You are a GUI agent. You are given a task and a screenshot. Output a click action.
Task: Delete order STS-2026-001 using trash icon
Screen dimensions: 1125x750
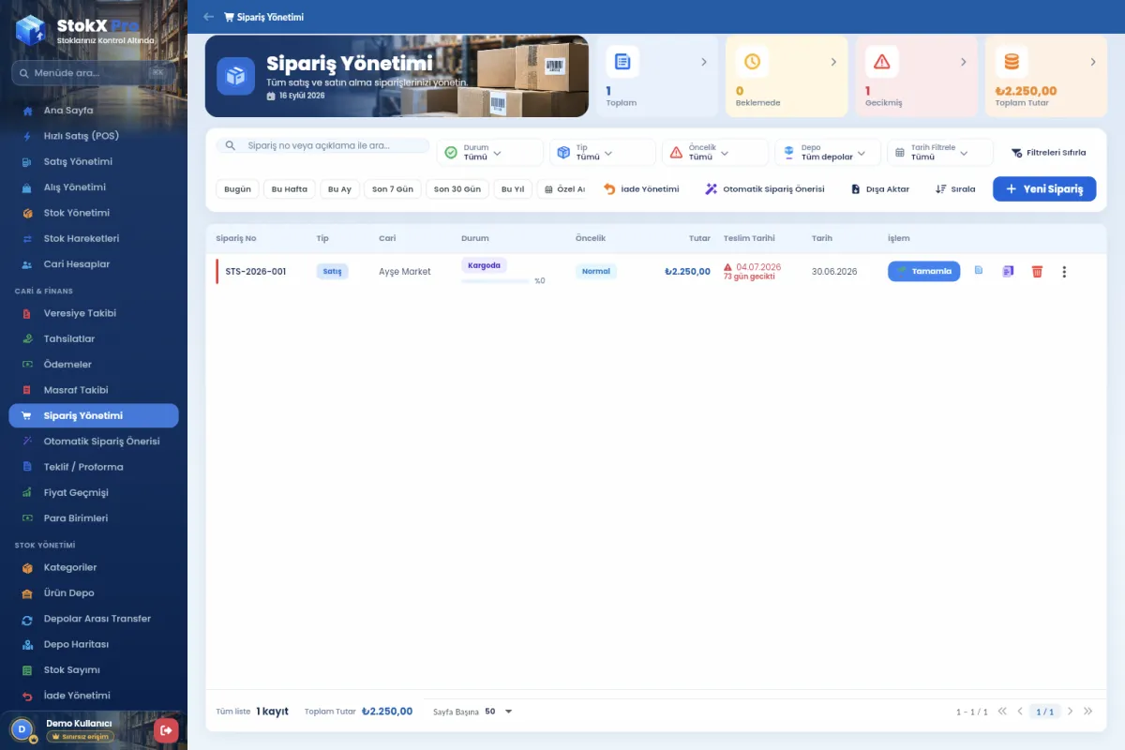point(1037,271)
